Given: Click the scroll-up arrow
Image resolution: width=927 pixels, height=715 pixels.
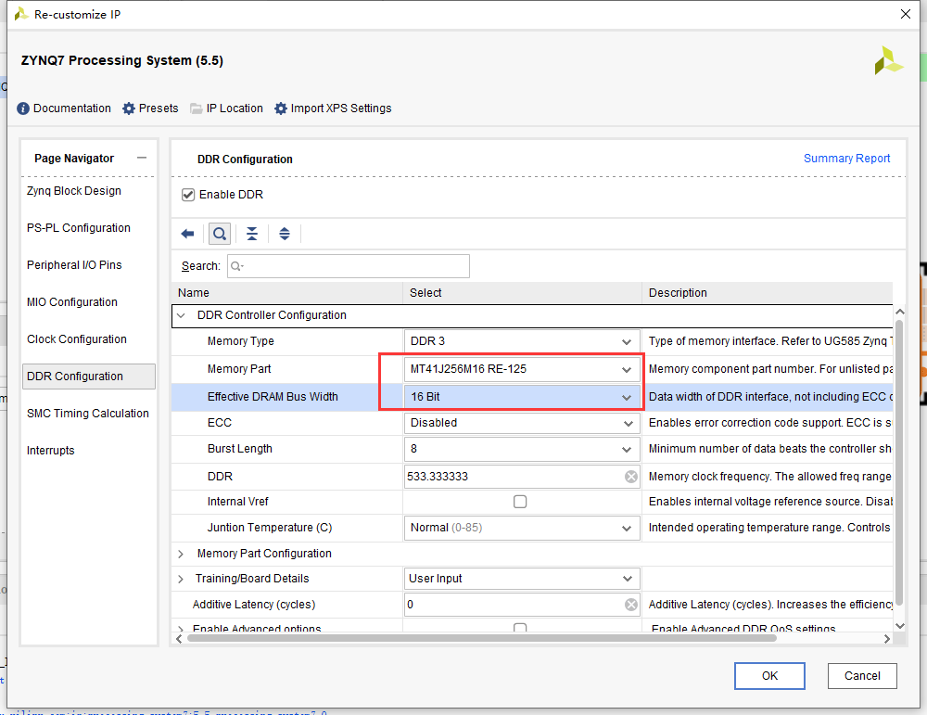Looking at the screenshot, I should point(900,312).
